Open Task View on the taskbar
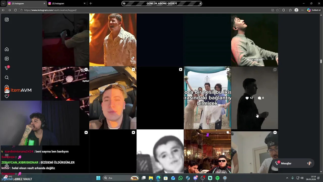This screenshot has width=323, height=182. [144, 178]
